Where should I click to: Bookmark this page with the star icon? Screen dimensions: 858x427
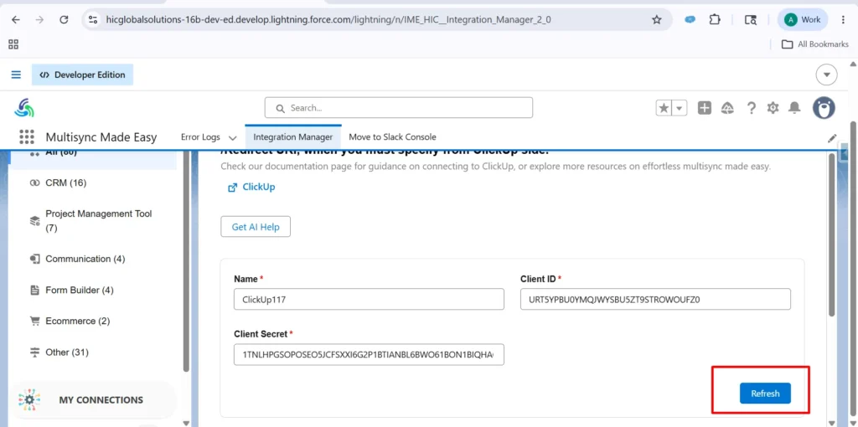[x=657, y=20]
